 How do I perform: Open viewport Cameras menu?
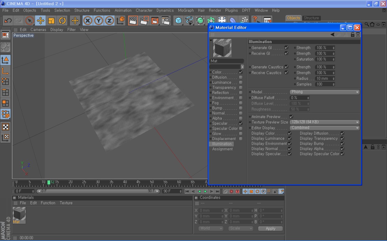tap(38, 30)
